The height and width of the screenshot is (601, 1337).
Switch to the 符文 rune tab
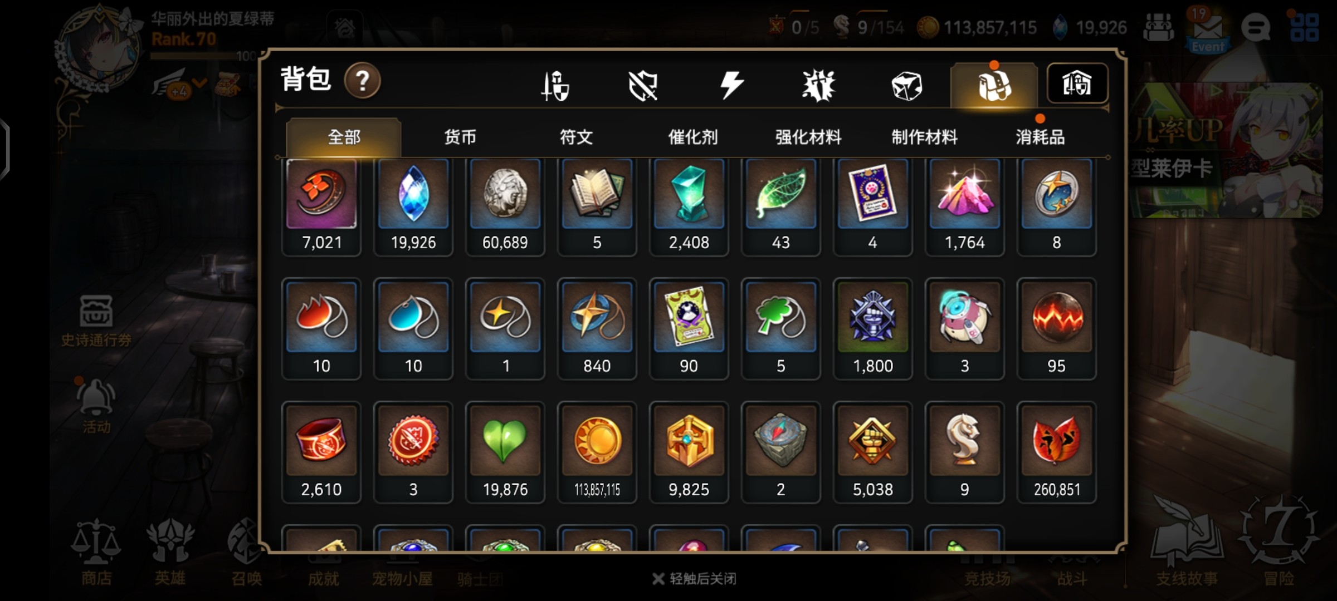pyautogui.click(x=576, y=137)
